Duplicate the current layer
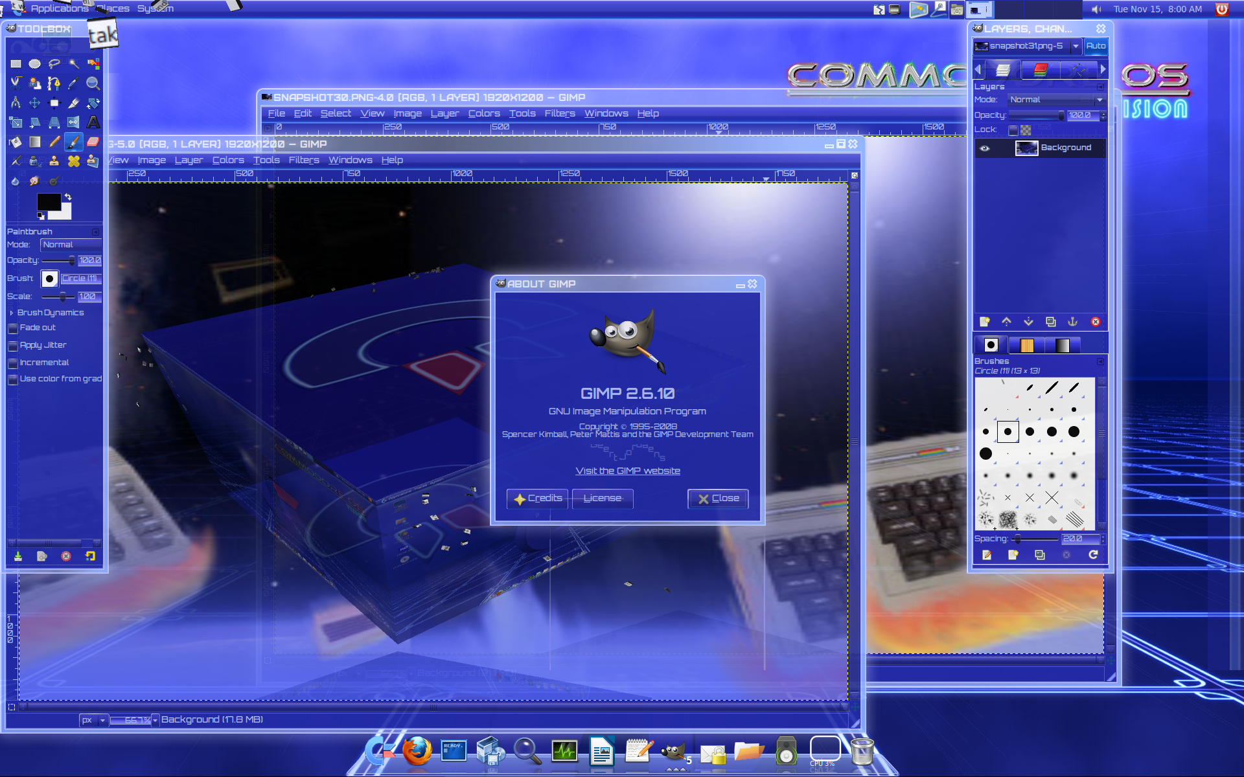Screen dimensions: 1244x777 click(x=1051, y=322)
